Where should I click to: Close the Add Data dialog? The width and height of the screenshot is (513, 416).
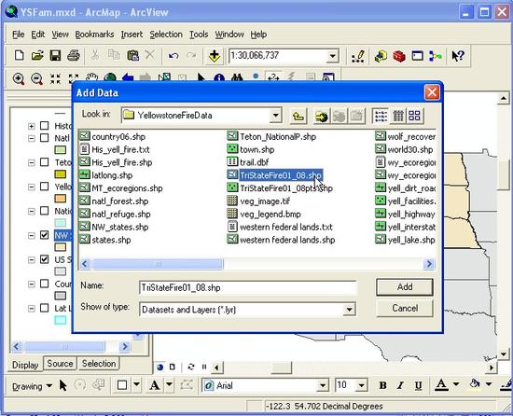[432, 92]
